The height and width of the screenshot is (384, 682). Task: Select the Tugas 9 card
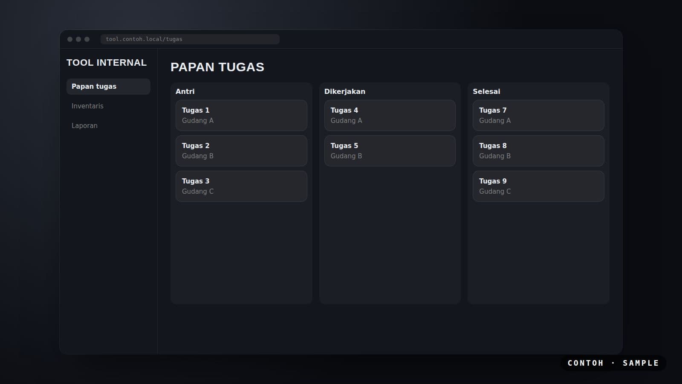pos(538,186)
